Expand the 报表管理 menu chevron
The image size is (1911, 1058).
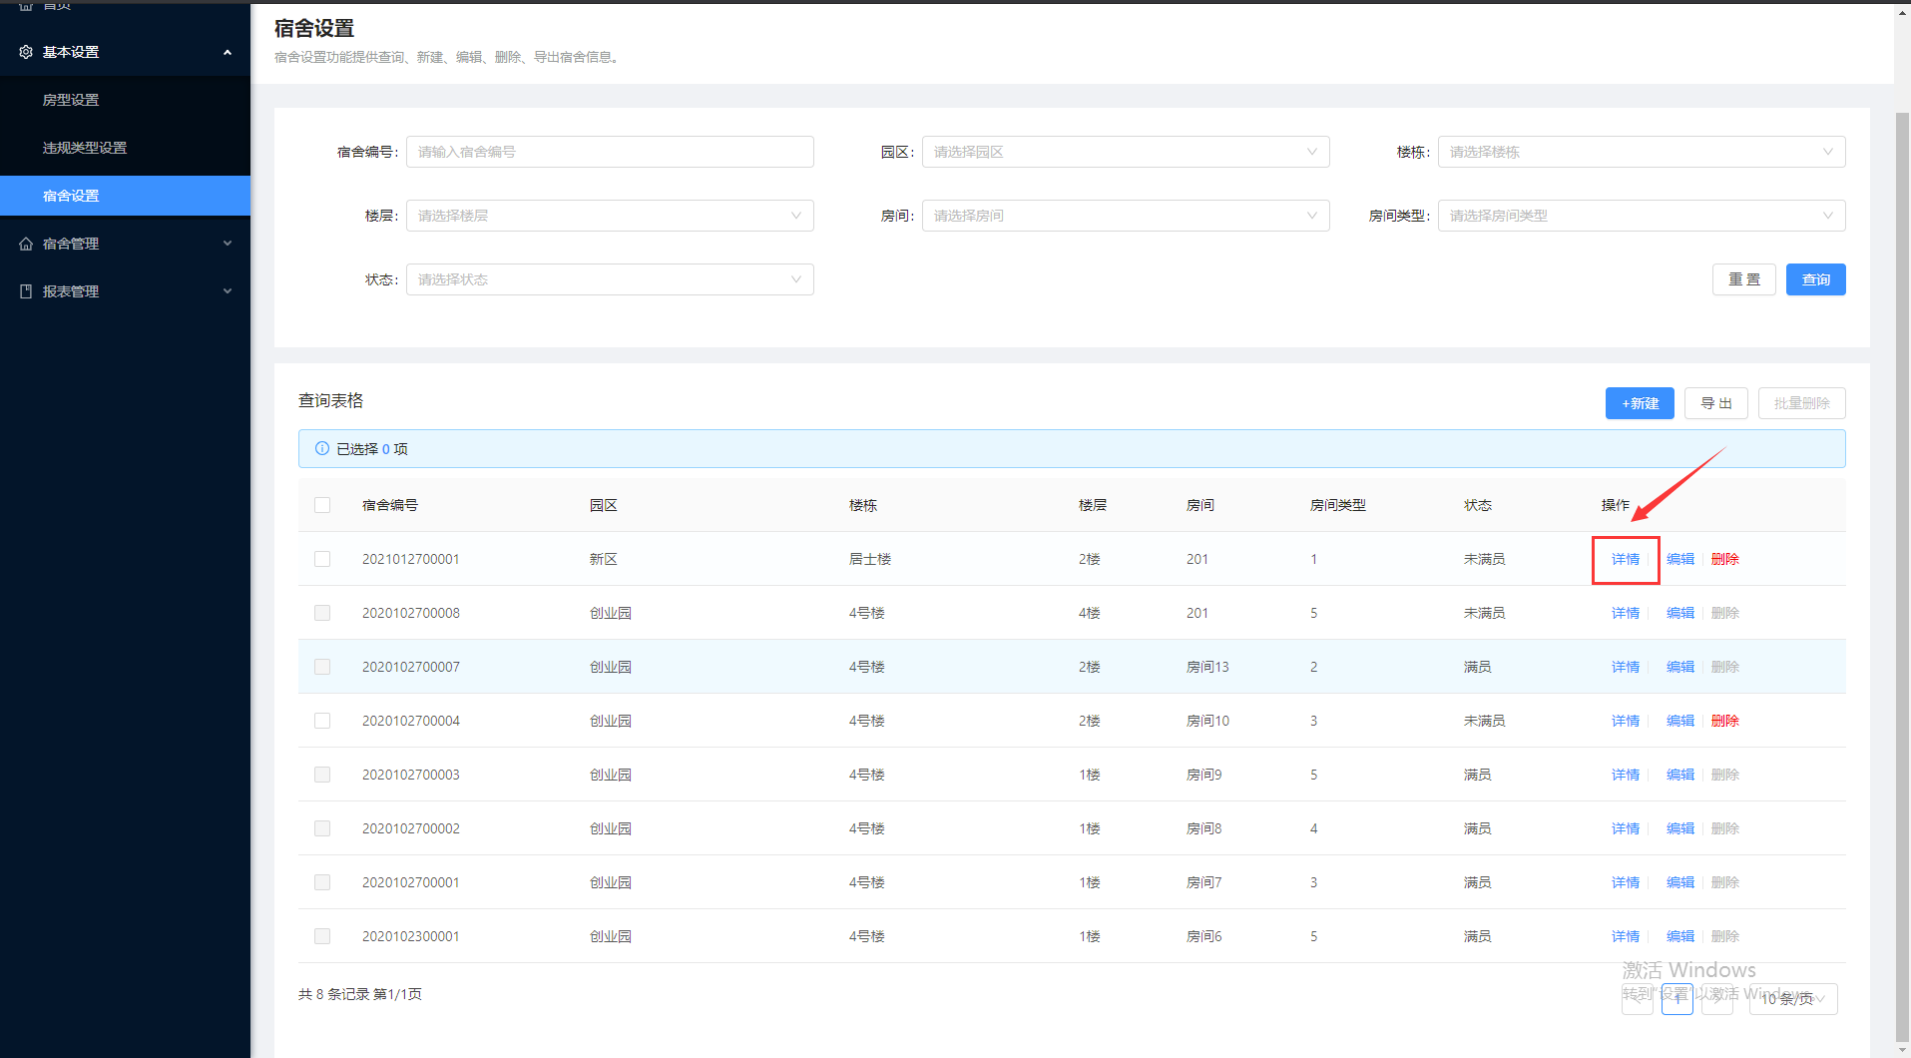click(x=228, y=291)
